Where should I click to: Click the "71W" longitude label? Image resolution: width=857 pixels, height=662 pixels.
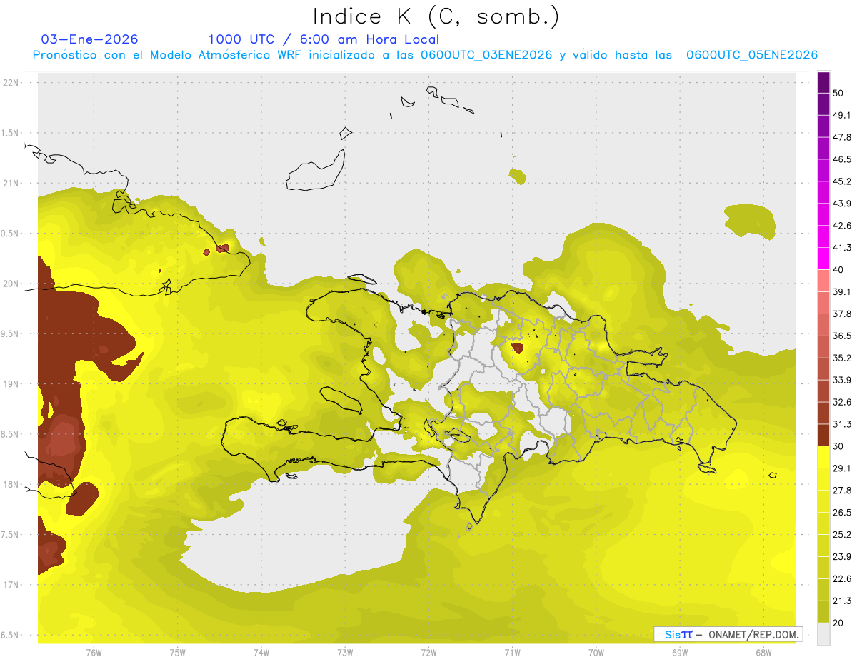(512, 653)
